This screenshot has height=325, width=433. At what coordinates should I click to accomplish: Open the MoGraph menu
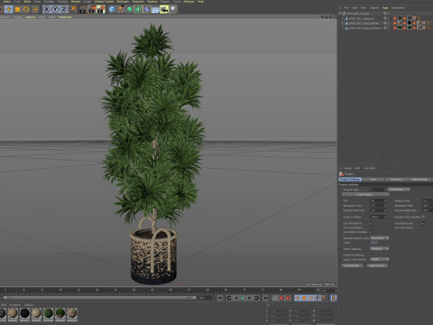[x=123, y=2]
